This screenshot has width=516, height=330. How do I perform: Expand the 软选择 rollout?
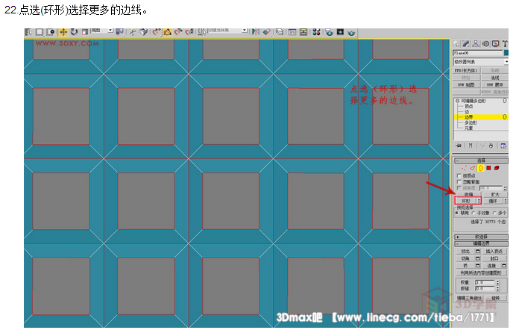[x=481, y=237]
